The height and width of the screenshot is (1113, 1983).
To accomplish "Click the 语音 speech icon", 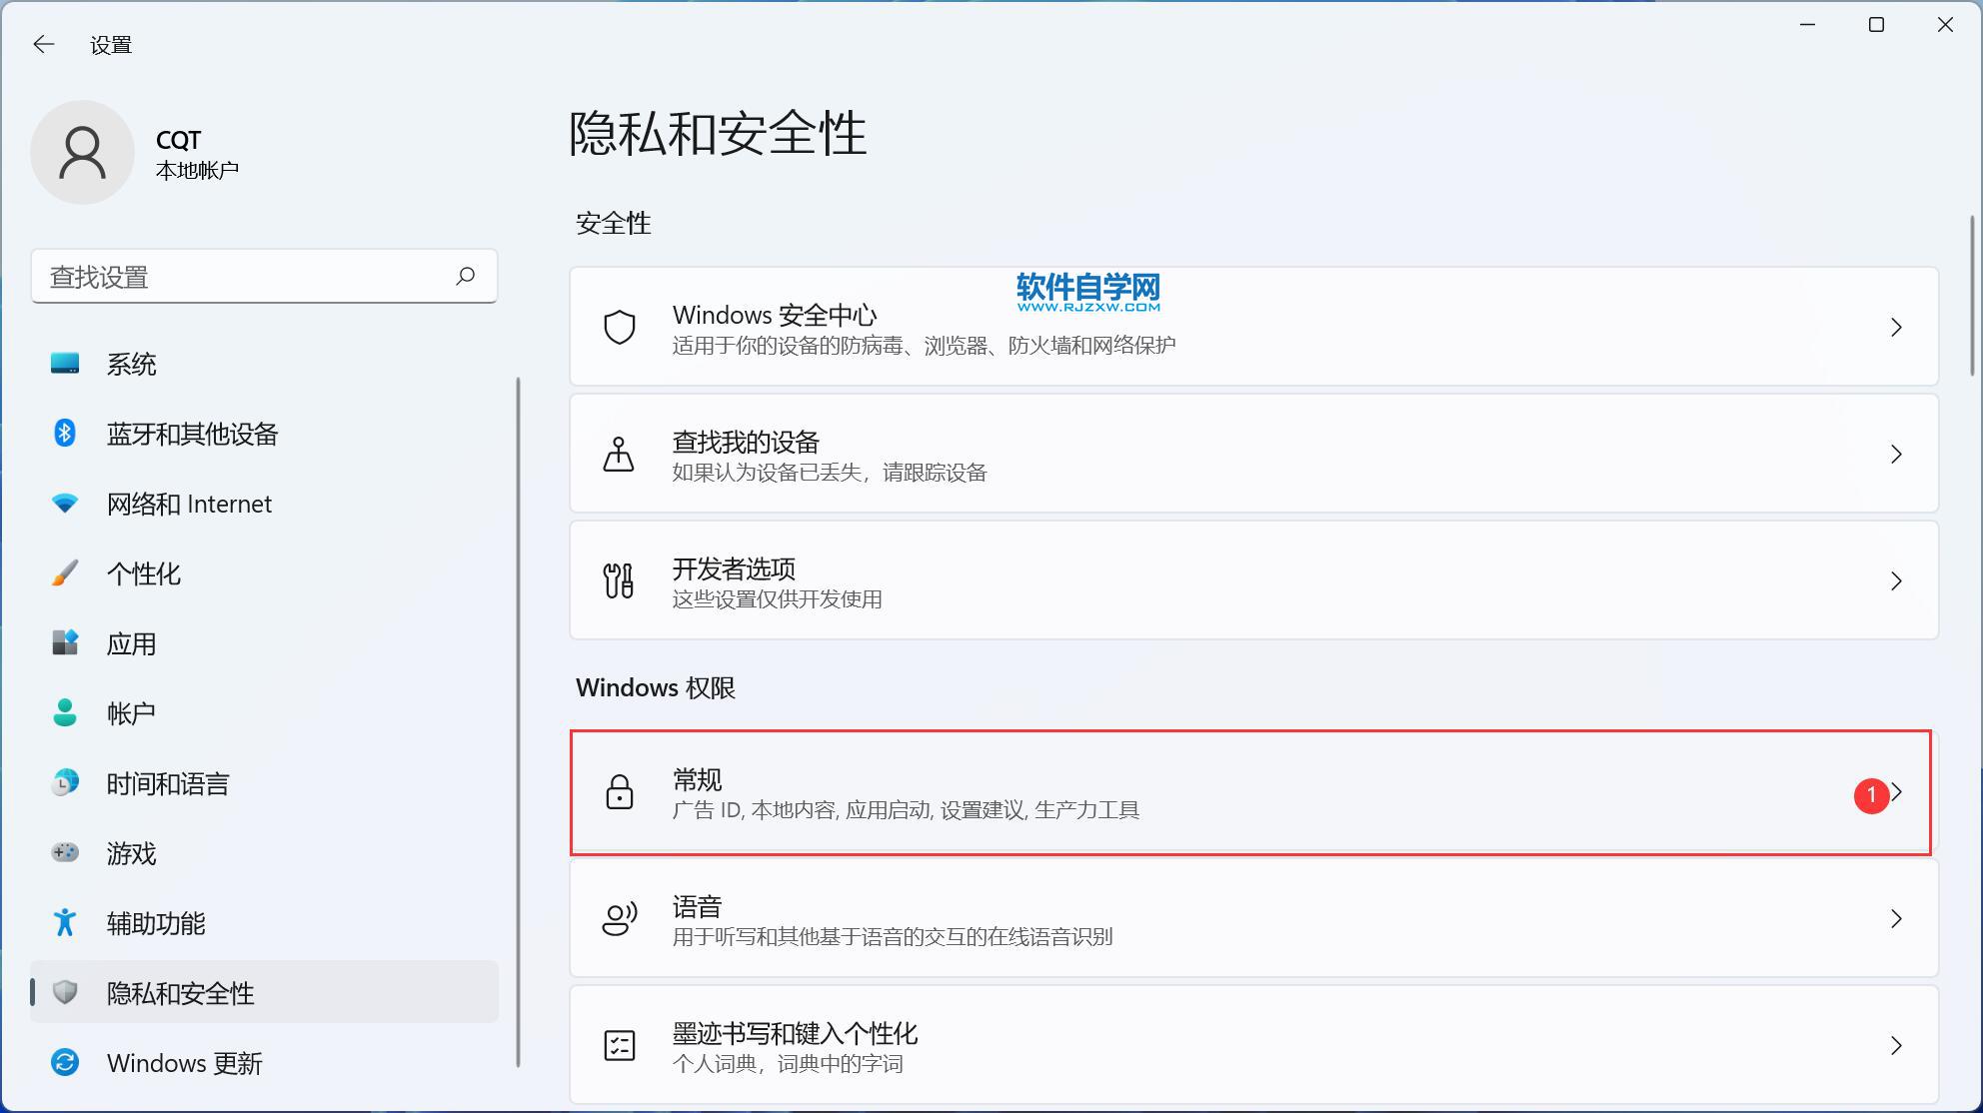I will (x=620, y=919).
